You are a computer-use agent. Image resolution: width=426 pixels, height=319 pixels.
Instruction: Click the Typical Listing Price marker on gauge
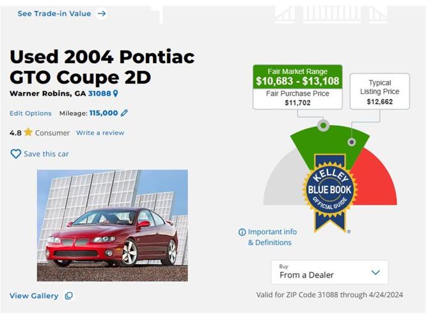(x=351, y=142)
